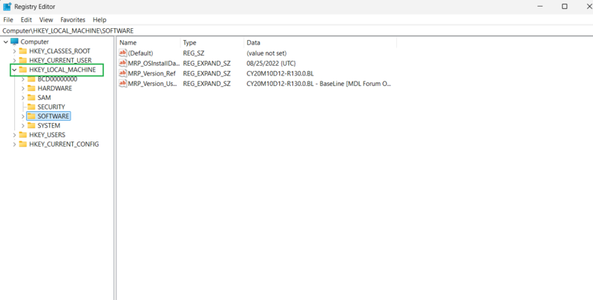
Task: Collapse the HKEY_LOCAL_MACHINE tree node
Action: click(14, 70)
